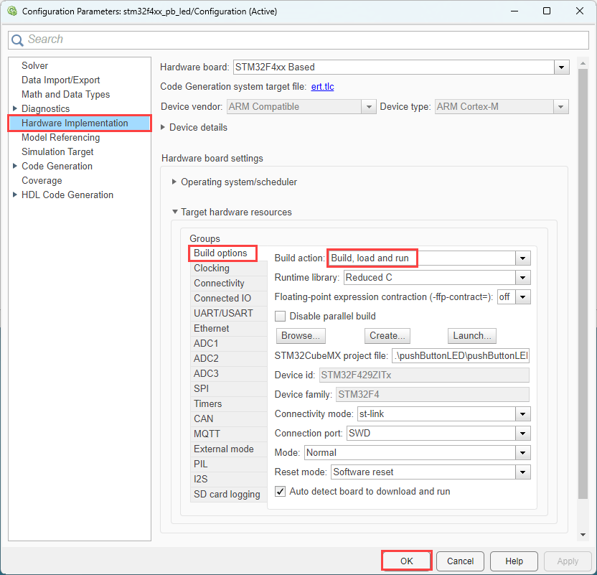Click the Browse... button
Viewport: 597px width, 575px height.
click(x=301, y=335)
